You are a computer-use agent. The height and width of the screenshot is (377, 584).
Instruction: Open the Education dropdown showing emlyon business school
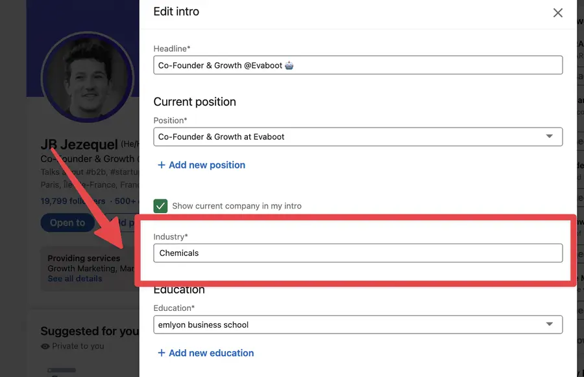click(549, 325)
